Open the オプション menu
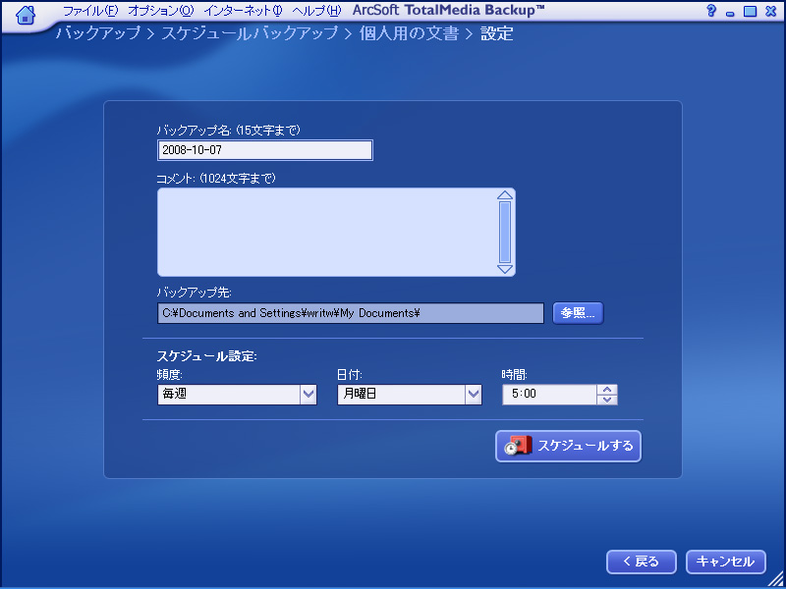The width and height of the screenshot is (786, 589). pos(160,11)
